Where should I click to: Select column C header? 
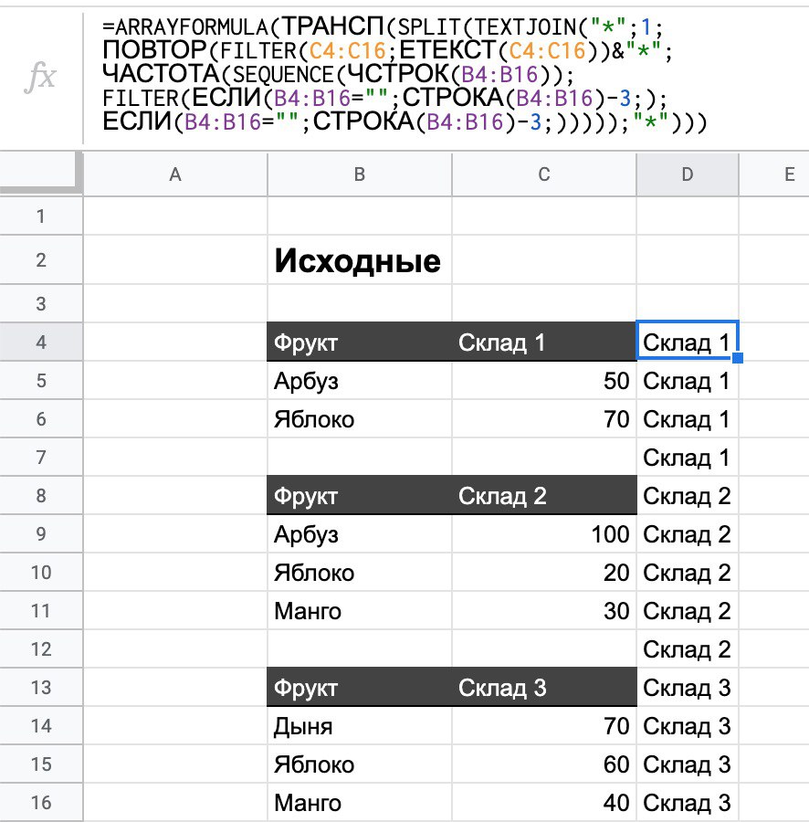coord(544,174)
